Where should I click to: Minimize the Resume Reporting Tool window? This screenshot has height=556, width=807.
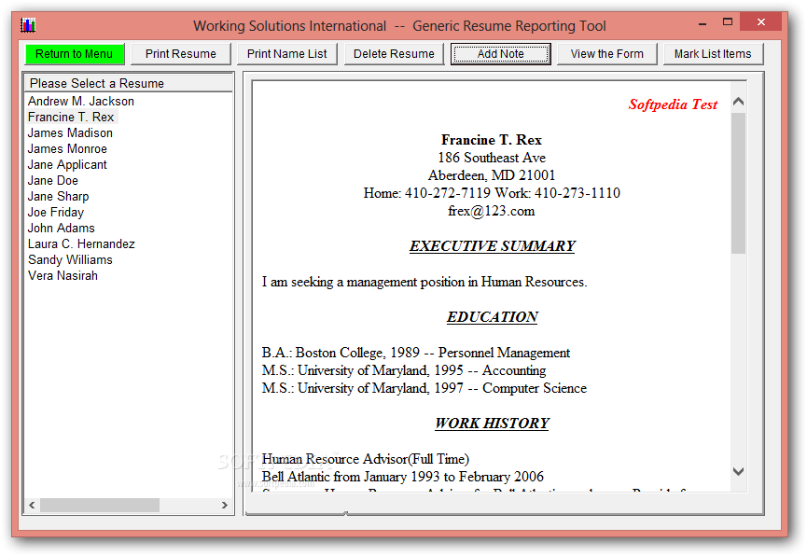click(703, 23)
